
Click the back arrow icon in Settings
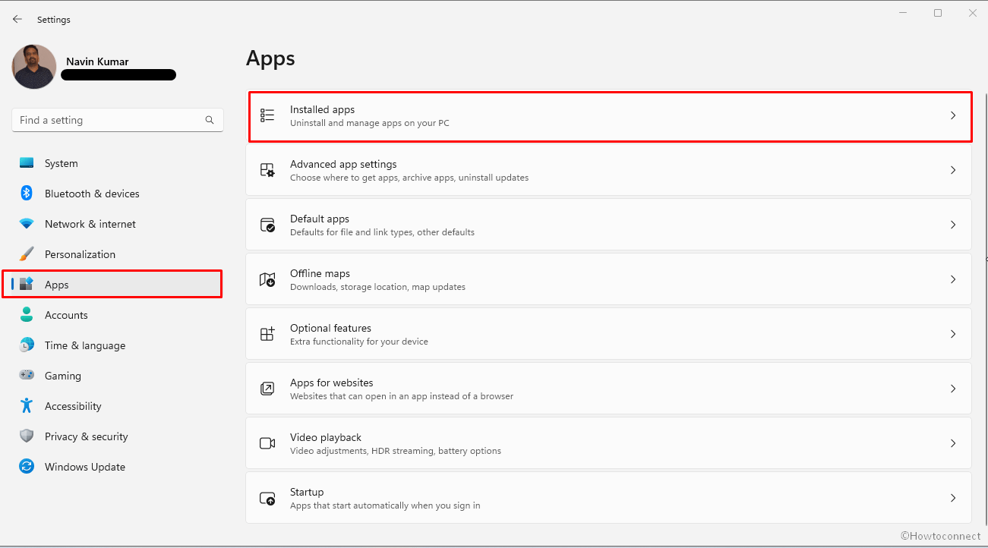(17, 19)
